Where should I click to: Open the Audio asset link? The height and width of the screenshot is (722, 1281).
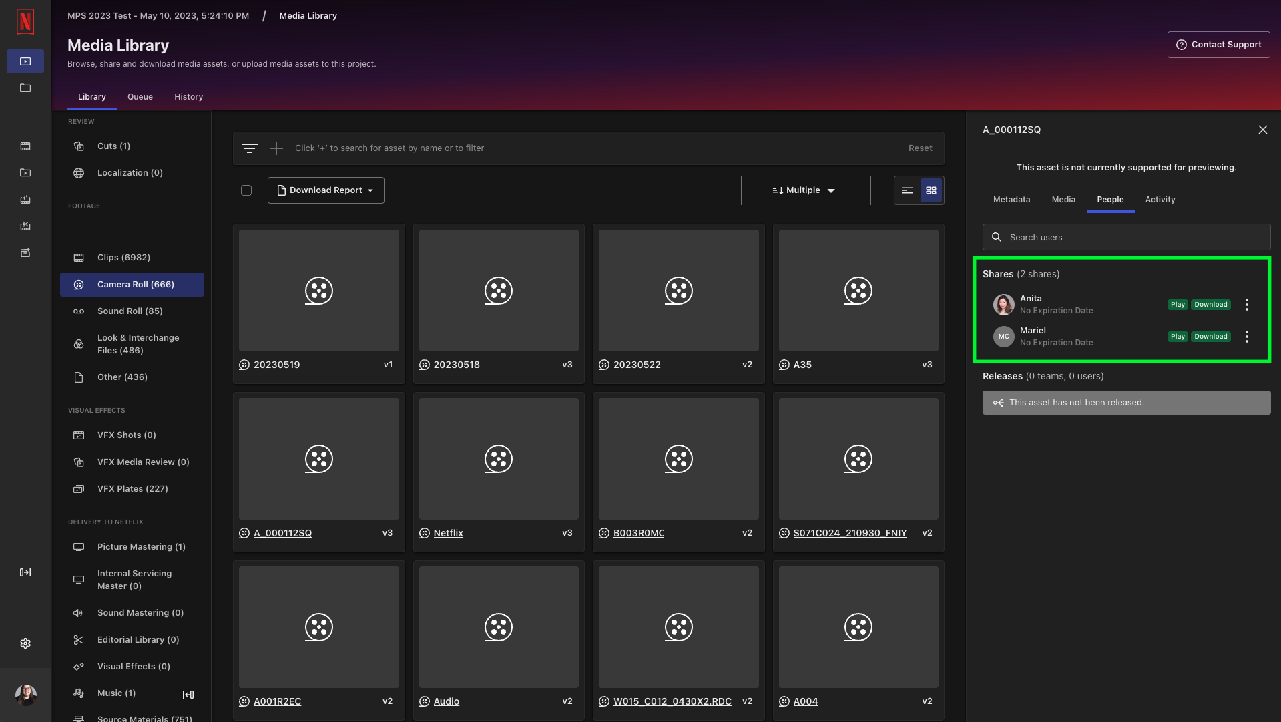pyautogui.click(x=447, y=701)
